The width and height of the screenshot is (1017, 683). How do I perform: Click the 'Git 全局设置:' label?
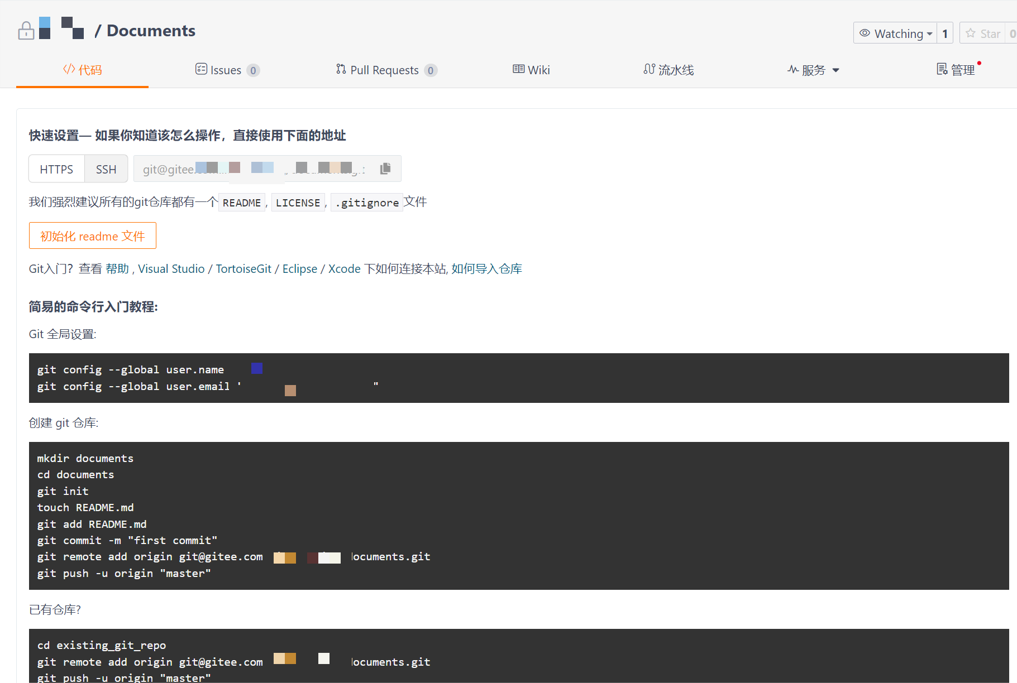(63, 334)
